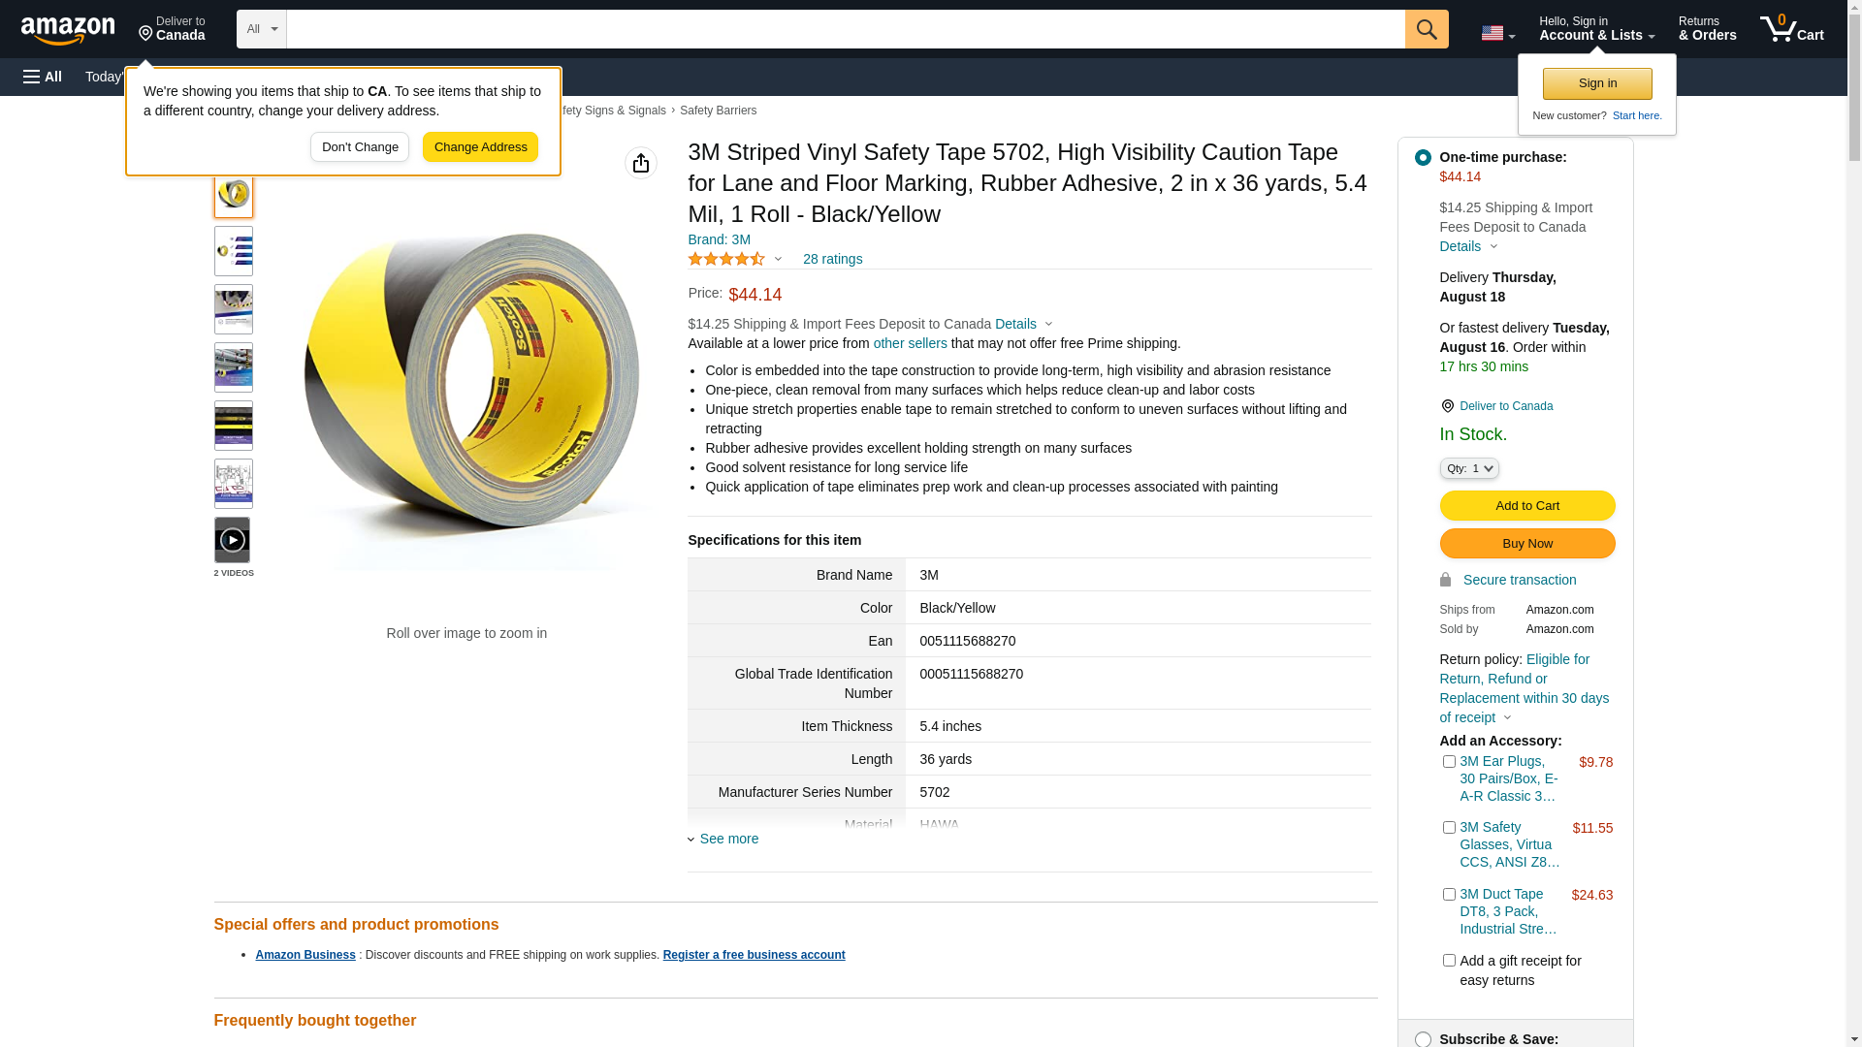Click the search magnifier button
The height and width of the screenshot is (1047, 1862).
1427,29
